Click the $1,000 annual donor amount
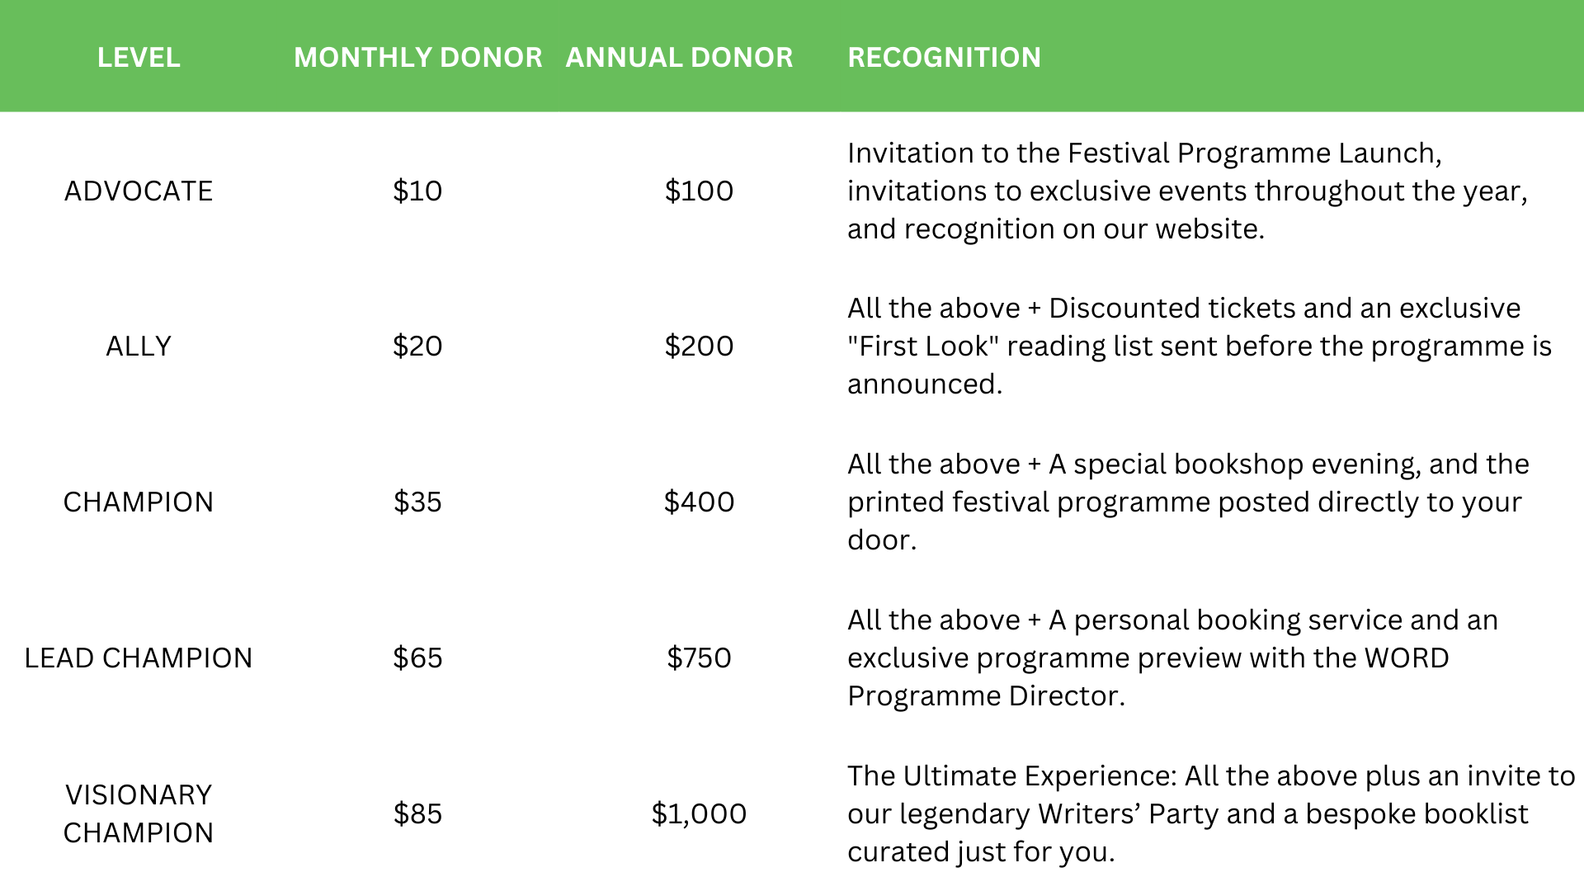The height and width of the screenshot is (891, 1584). point(699,814)
